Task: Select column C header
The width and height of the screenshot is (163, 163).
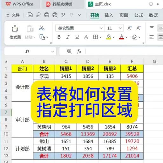Action: [66, 61]
